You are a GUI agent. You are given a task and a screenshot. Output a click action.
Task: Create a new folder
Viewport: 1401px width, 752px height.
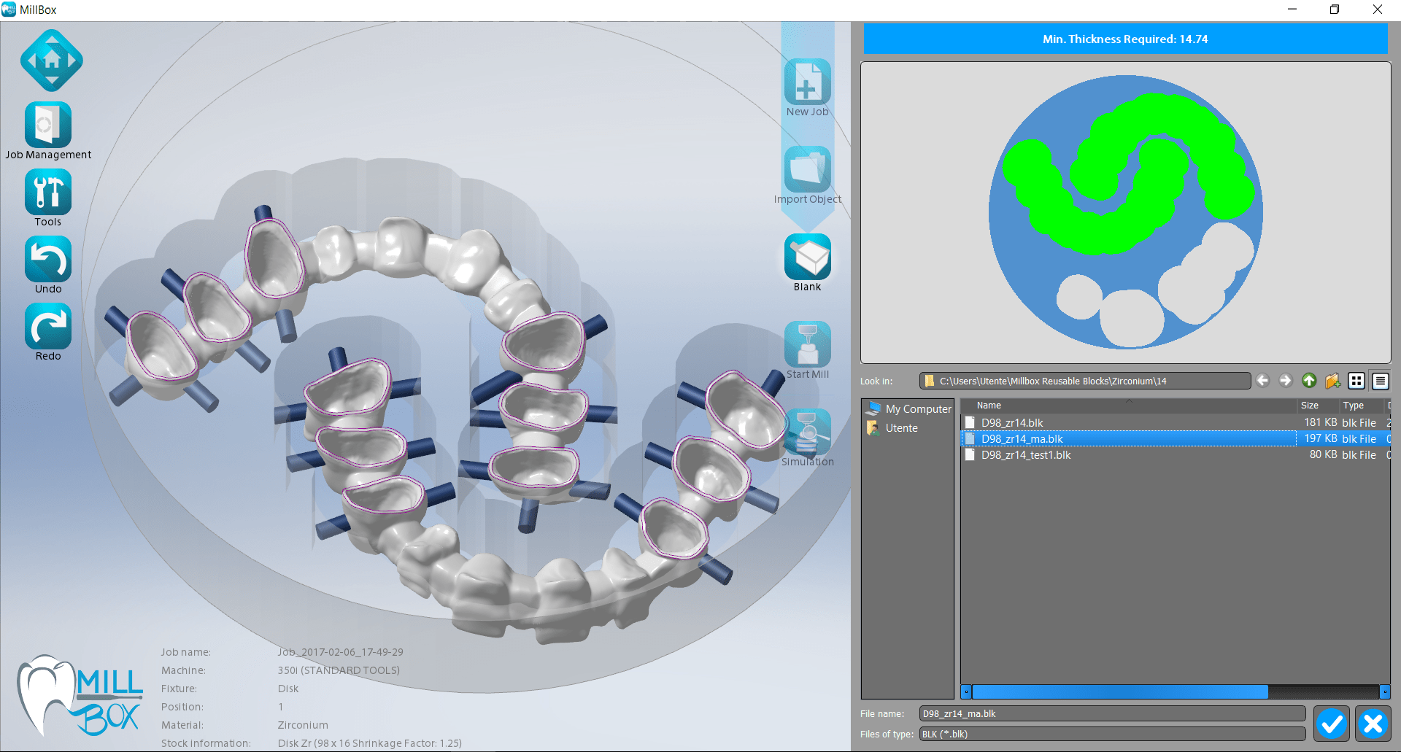click(x=1332, y=381)
